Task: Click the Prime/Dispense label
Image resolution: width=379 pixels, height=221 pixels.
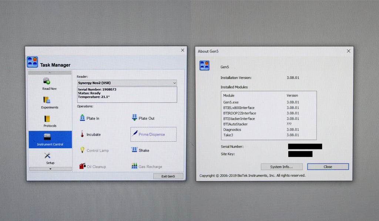Action: coord(151,134)
